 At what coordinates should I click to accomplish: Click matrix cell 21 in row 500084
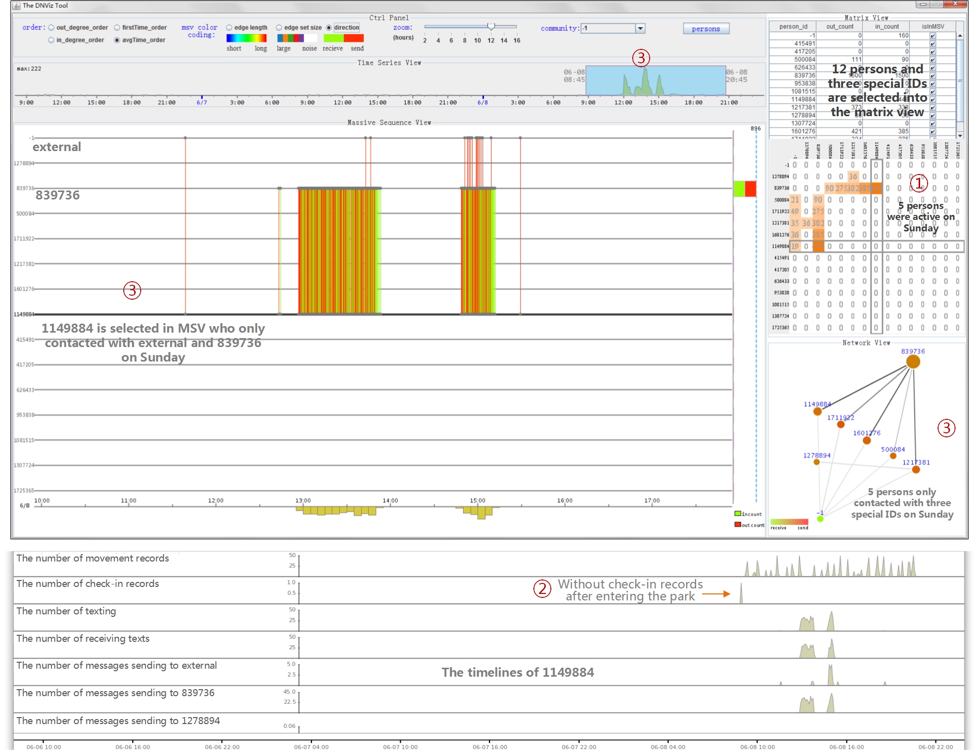click(795, 199)
